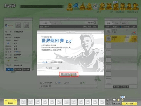Click the 自由频道A value in team panel
The height and width of the screenshot is (106, 141).
pos(18,55)
